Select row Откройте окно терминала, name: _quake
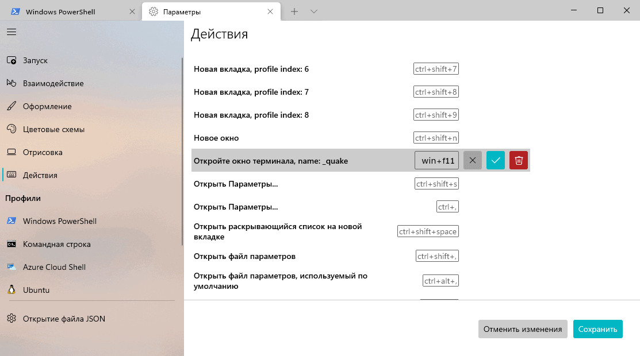Viewport: 640px width, 356px height. (x=361, y=160)
